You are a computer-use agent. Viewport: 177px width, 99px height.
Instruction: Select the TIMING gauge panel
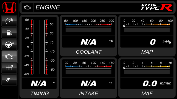(39, 56)
